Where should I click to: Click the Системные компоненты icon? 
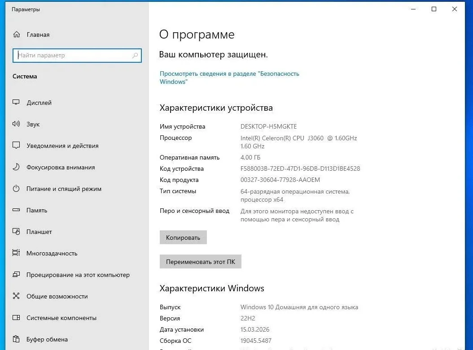click(16, 317)
